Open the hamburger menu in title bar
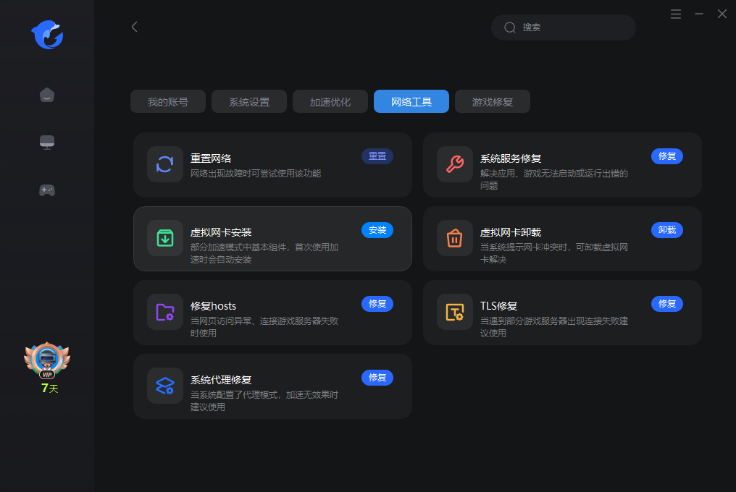Screen dimensions: 736x492 coord(676,14)
